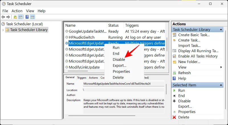Viewport: 228px width, 125px height.
Task: Click the Create Task icon in Actions
Action: 174,40
